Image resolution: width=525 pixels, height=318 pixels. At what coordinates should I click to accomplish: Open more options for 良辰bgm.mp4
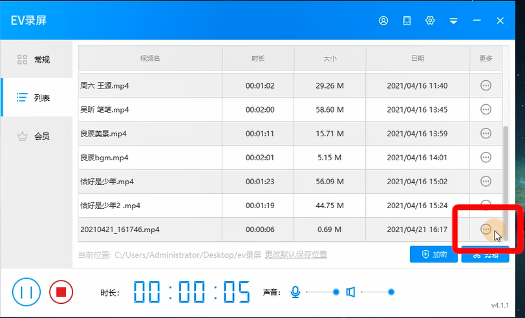point(486,157)
